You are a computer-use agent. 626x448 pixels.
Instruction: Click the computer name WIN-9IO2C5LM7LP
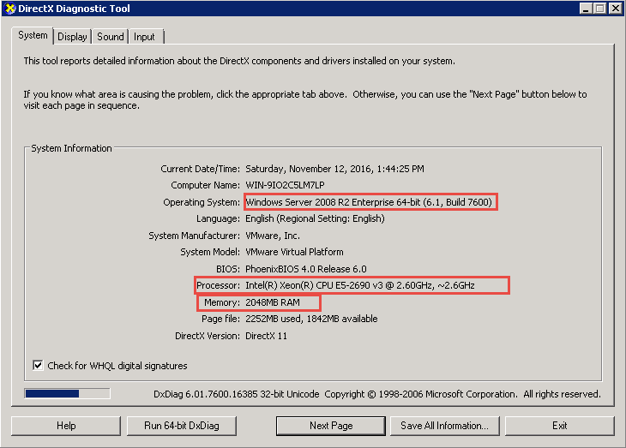pyautogui.click(x=285, y=185)
